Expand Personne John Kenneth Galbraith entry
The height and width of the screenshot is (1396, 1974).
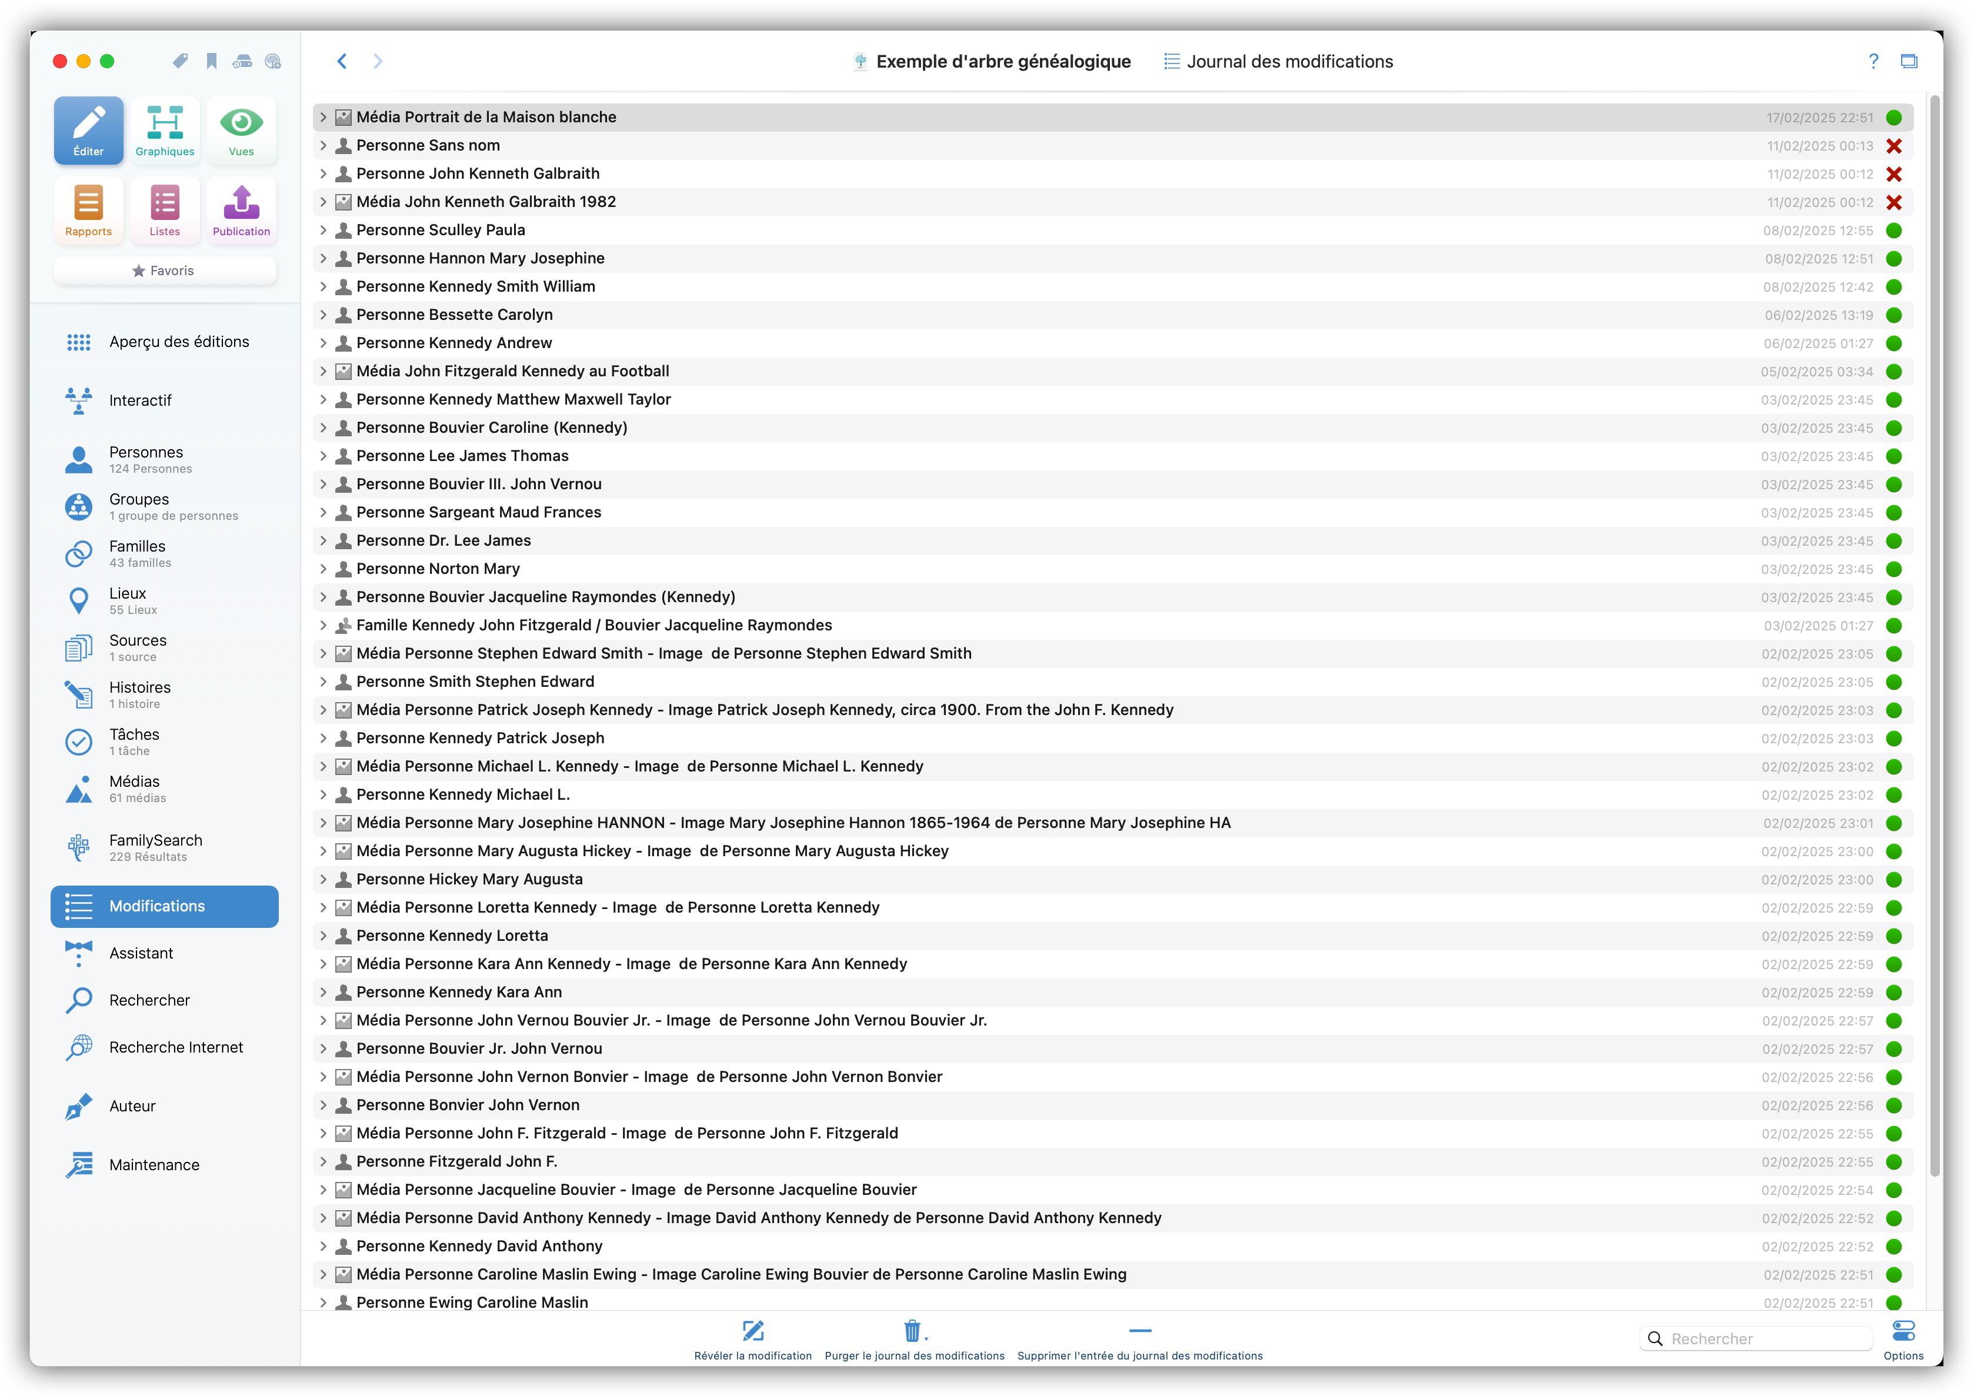(324, 175)
